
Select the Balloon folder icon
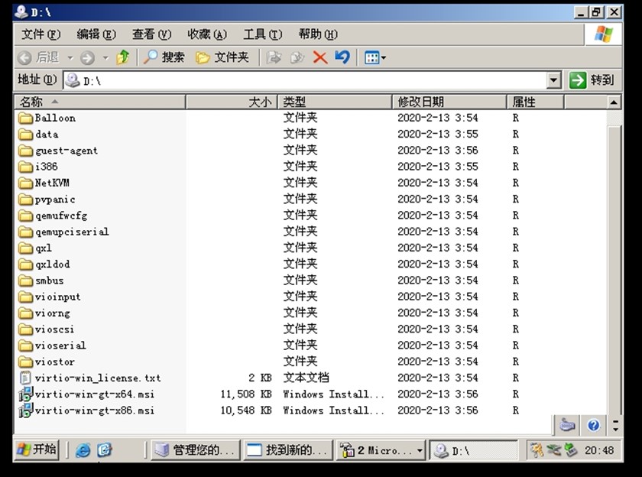point(25,118)
